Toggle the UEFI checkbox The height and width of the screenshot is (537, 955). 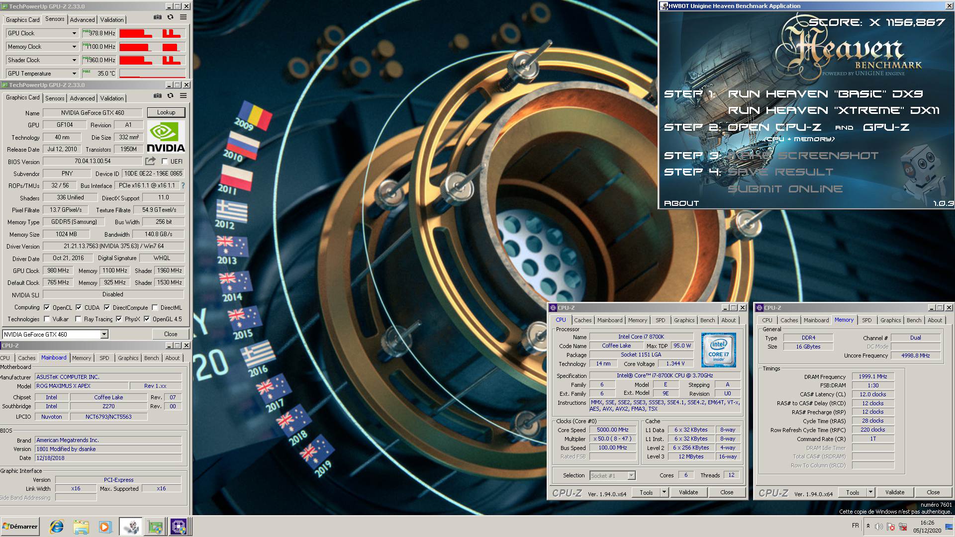coord(165,162)
